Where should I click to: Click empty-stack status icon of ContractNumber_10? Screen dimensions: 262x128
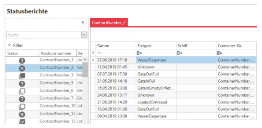click(22, 107)
